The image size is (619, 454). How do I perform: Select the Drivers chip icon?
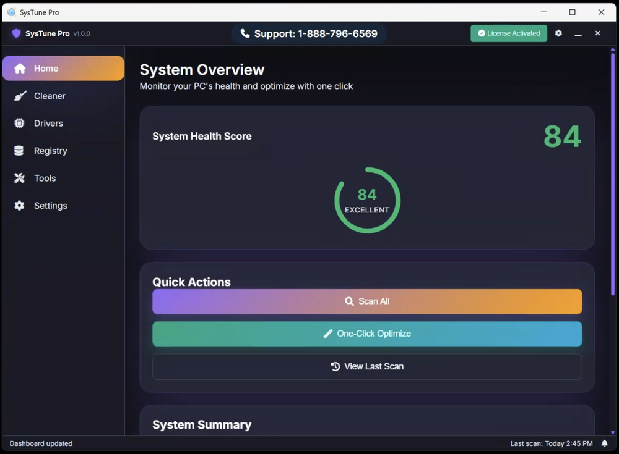(x=19, y=123)
